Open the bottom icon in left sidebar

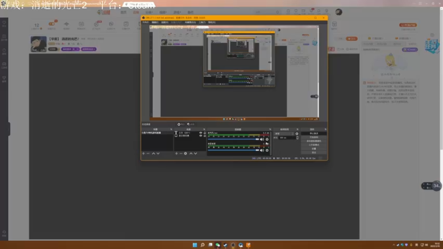click(x=4, y=233)
